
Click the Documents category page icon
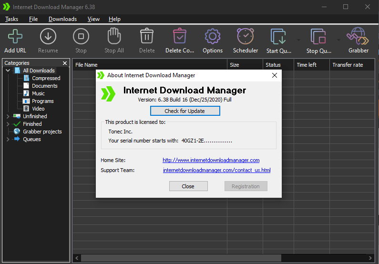click(x=26, y=86)
